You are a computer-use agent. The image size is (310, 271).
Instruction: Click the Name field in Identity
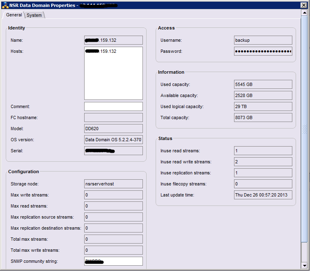113,40
